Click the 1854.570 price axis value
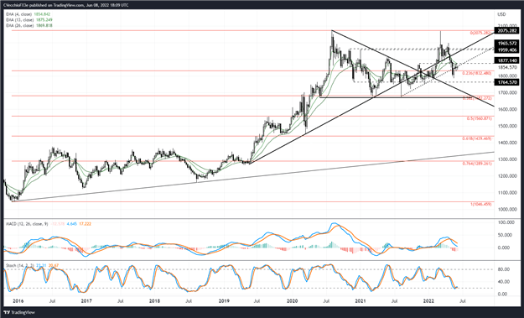The width and height of the screenshot is (524, 318). 507,67
